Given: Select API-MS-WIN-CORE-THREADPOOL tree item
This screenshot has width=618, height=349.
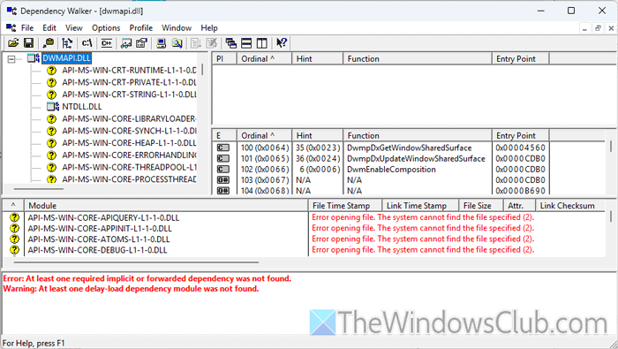Looking at the screenshot, I should click(x=129, y=167).
